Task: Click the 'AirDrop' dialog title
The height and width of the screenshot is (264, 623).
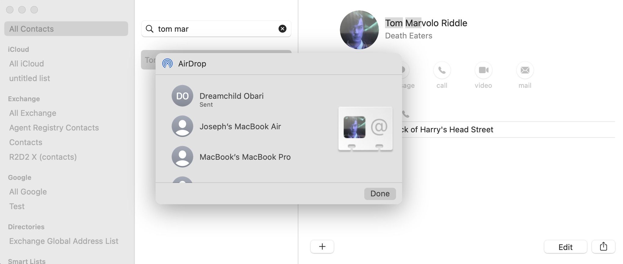Action: pos(192,63)
